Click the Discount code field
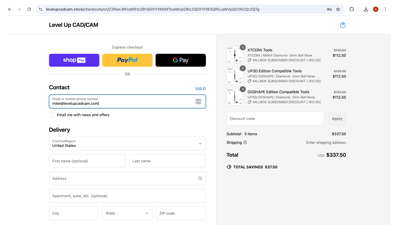 tap(275, 119)
